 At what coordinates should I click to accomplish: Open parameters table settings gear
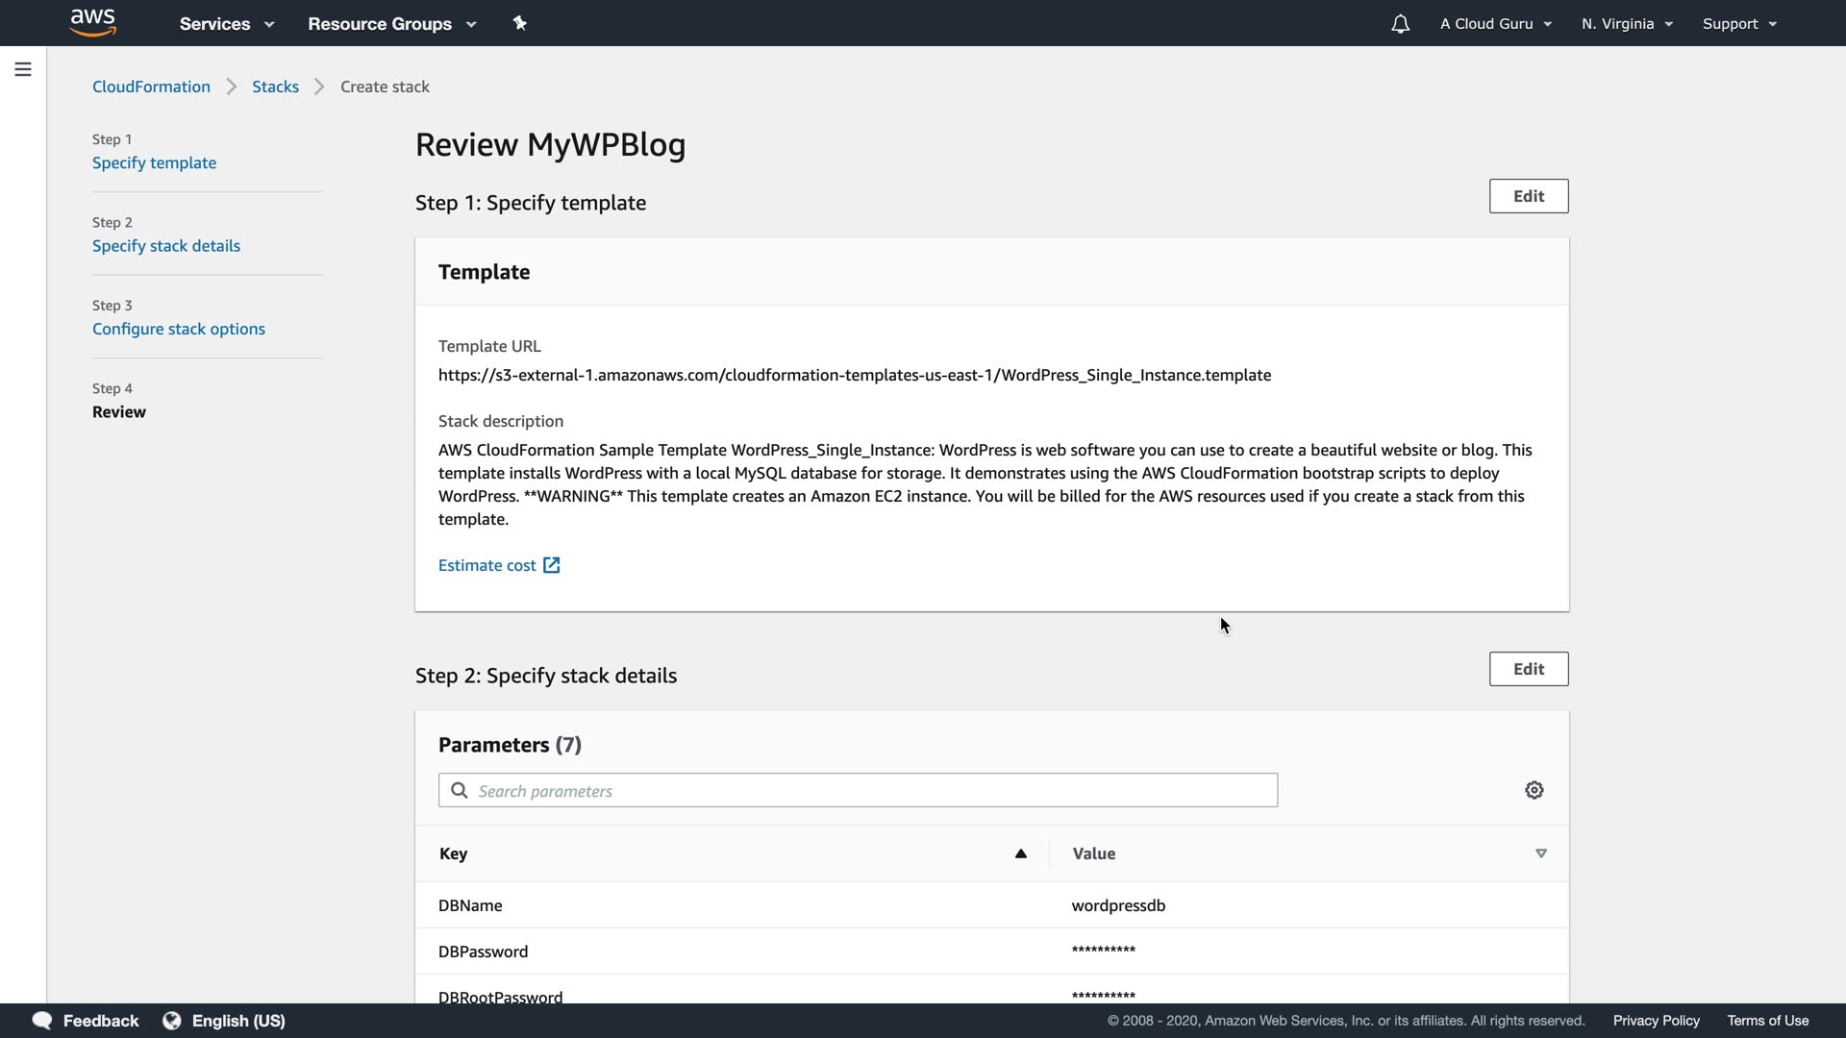[x=1534, y=790]
